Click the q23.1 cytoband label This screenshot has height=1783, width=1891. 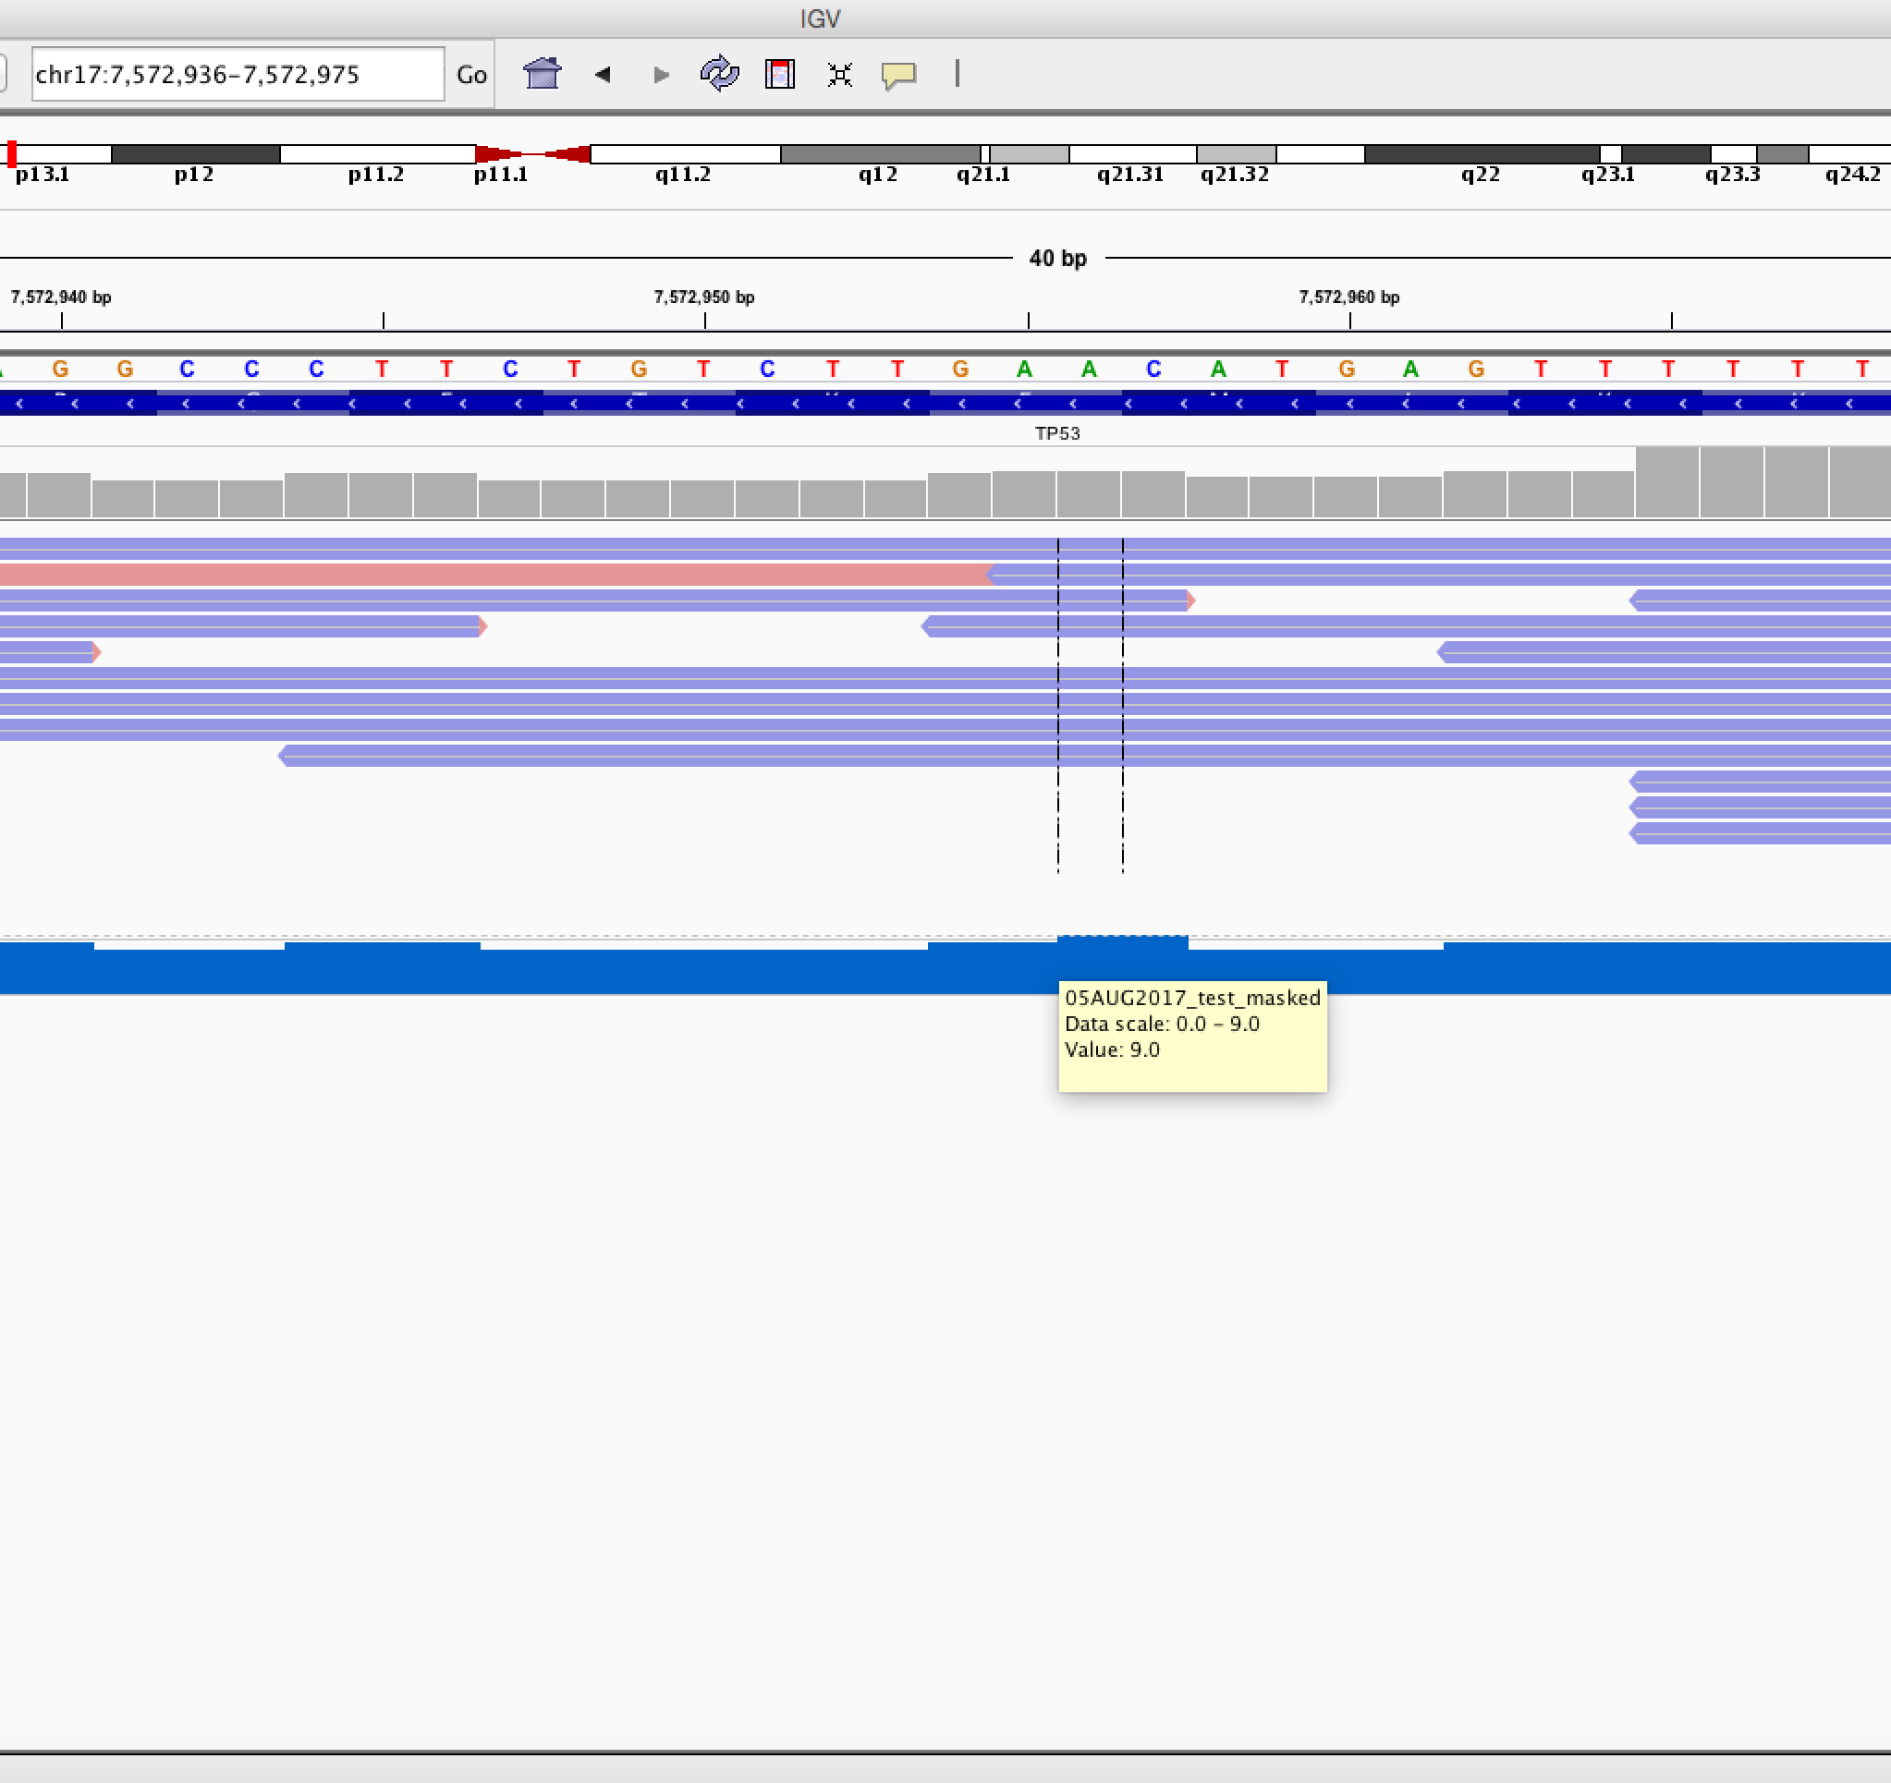pyautogui.click(x=1608, y=175)
